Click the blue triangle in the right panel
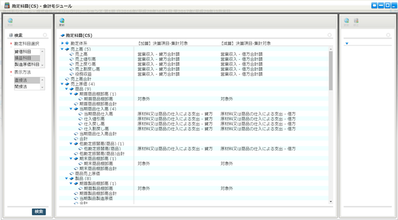 pyautogui.click(x=347, y=44)
